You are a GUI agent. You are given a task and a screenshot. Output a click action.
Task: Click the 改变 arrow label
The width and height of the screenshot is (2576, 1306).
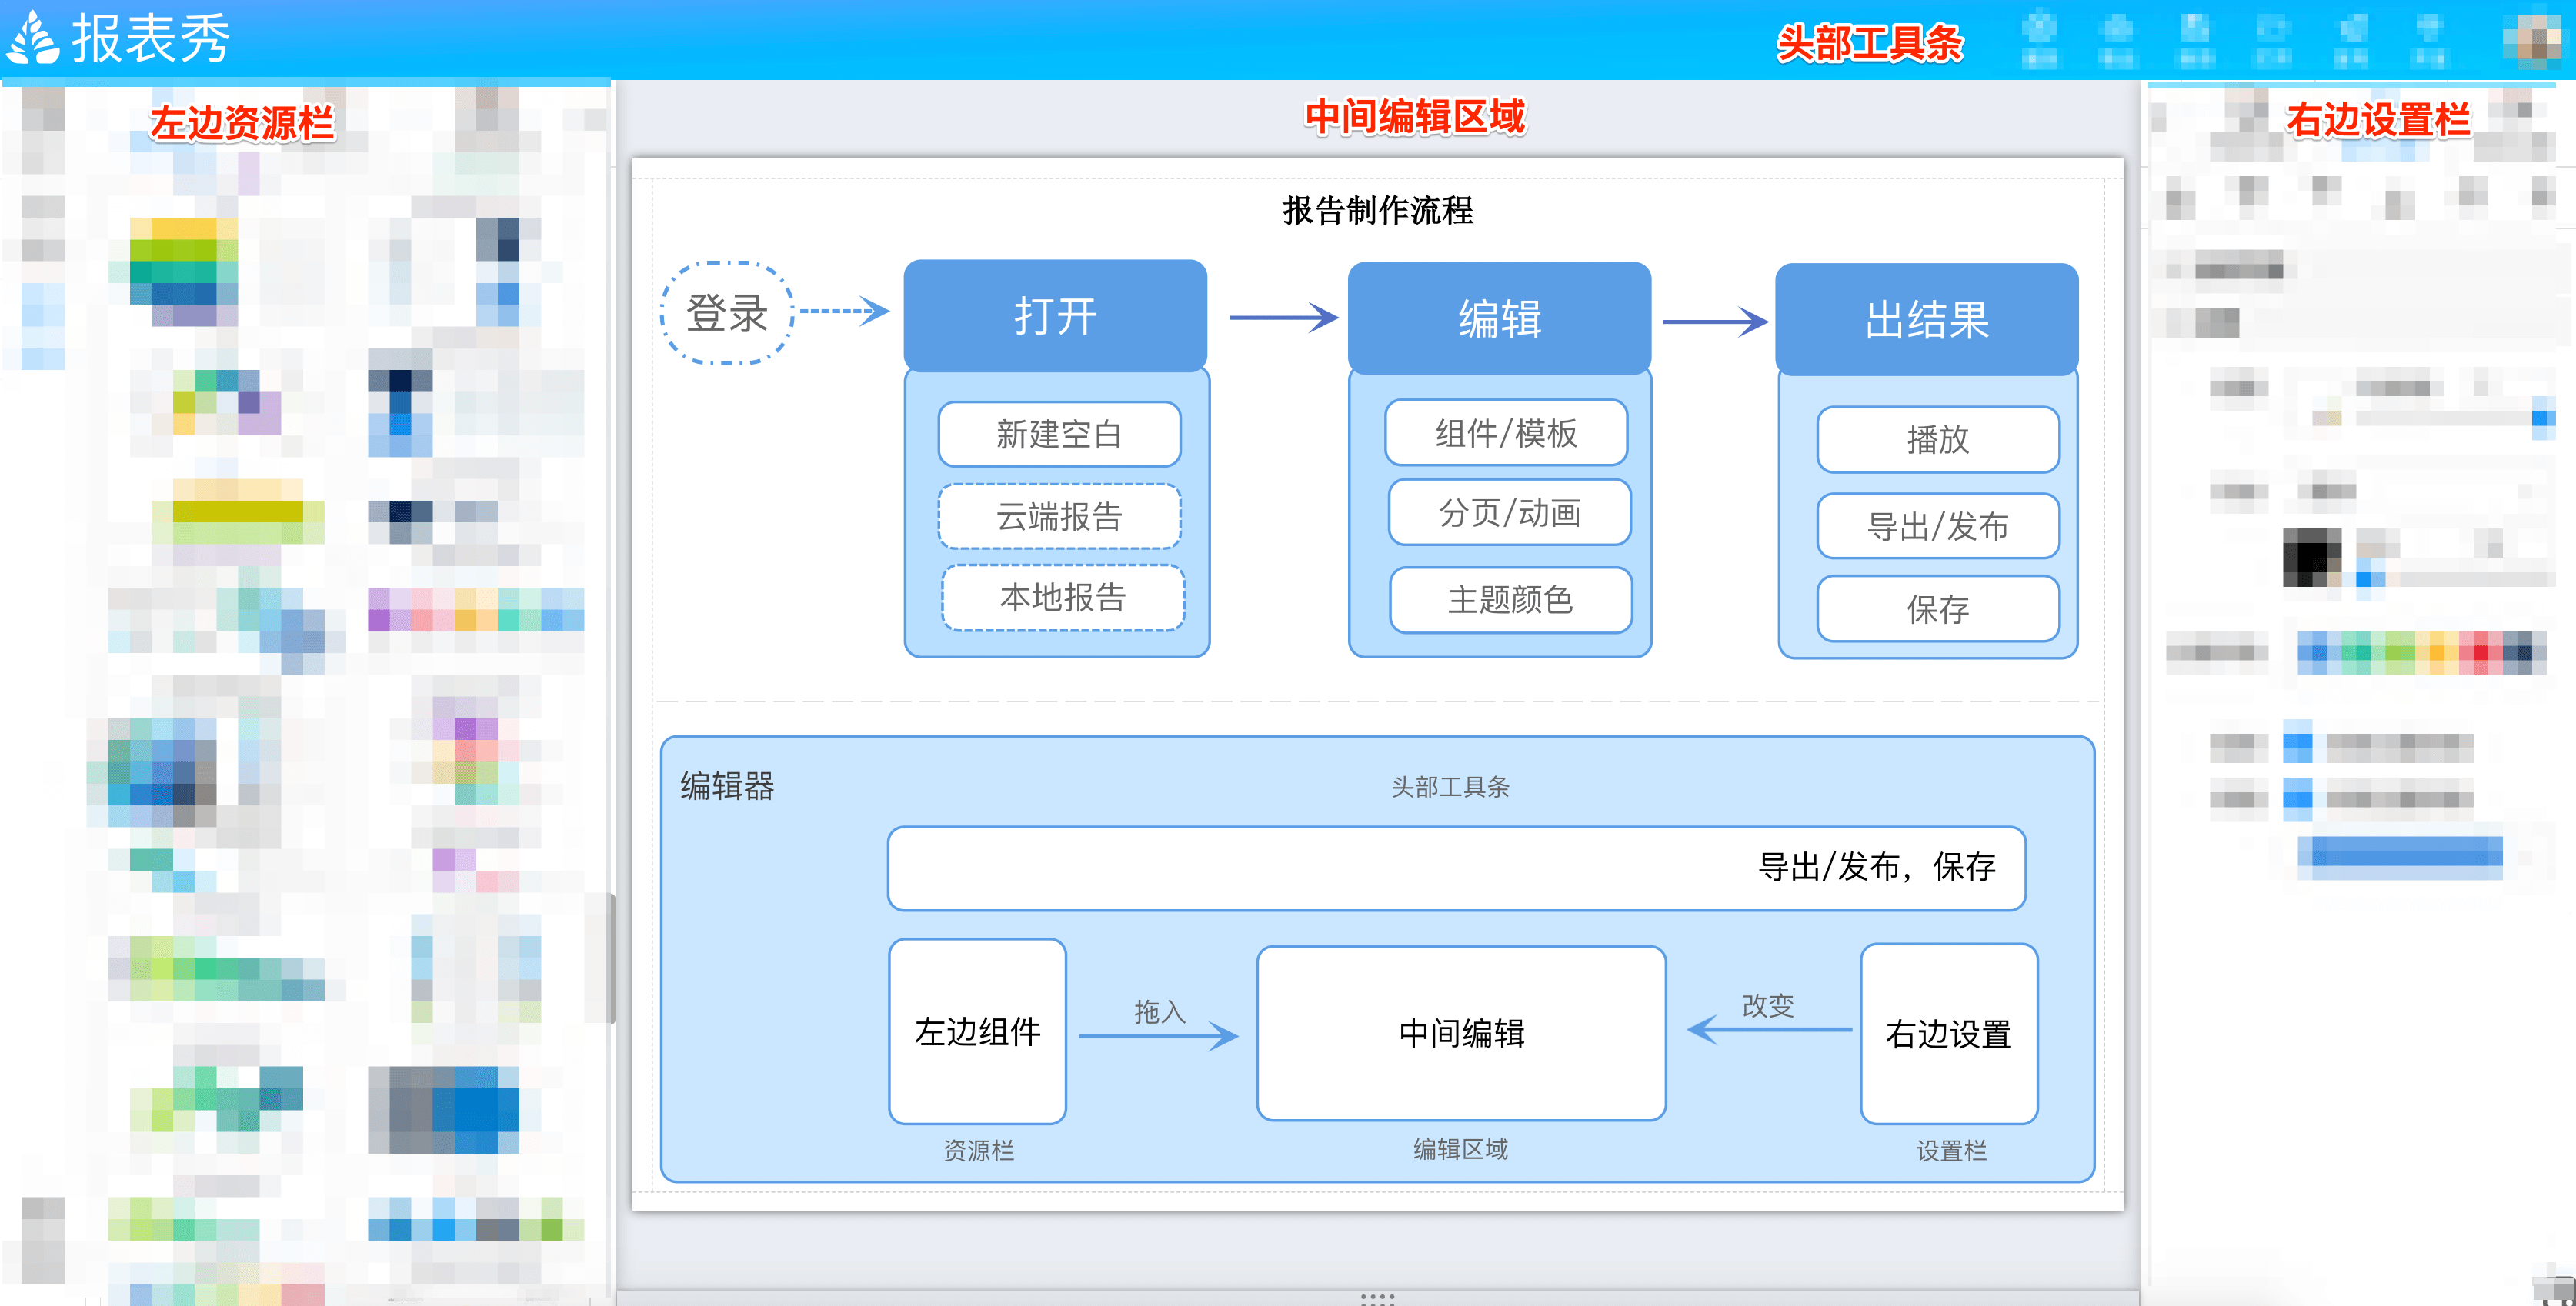pos(1767,1005)
